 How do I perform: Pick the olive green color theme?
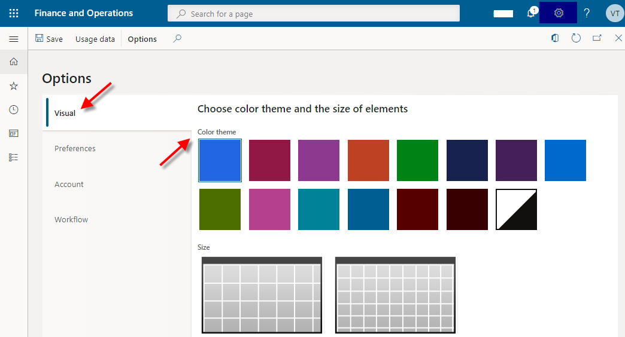coord(220,209)
